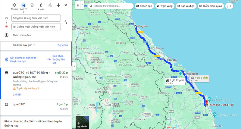Choose the flight travel mode icon
The image size is (241, 129).
pos(58,5)
